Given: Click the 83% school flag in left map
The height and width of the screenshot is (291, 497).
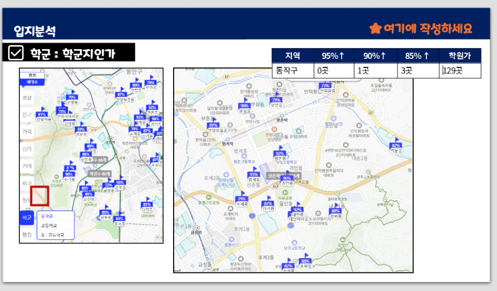Looking at the screenshot, I should [120, 219].
